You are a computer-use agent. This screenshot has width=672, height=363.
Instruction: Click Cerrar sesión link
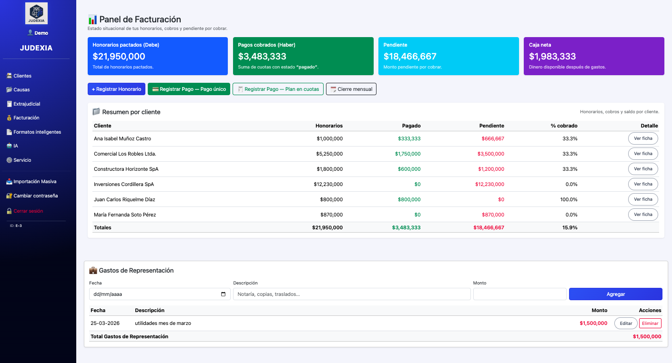[x=28, y=211]
